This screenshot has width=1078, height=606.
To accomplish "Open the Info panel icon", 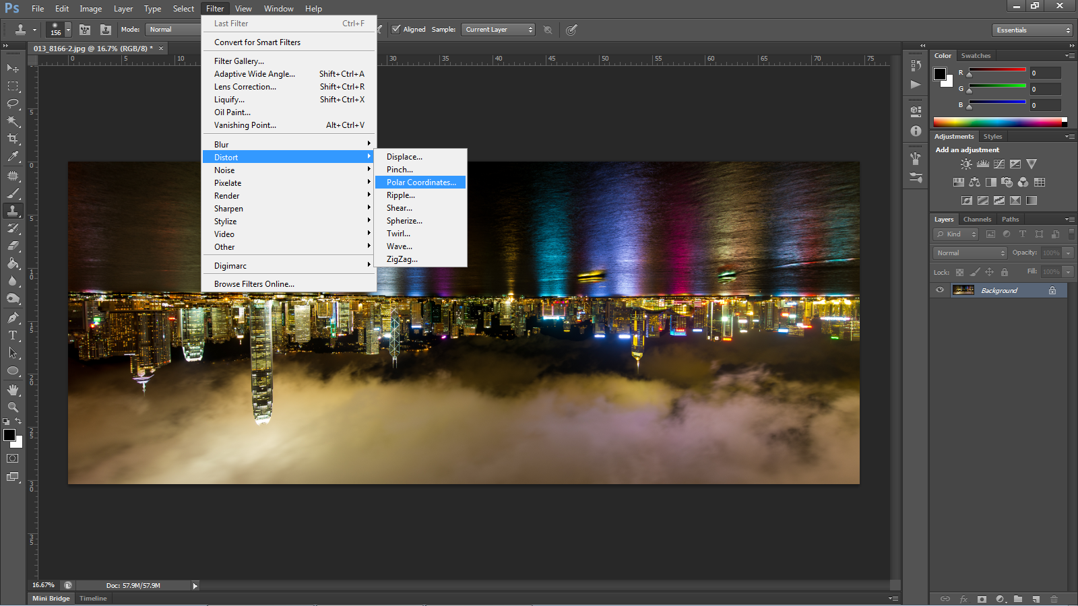I will [x=916, y=131].
